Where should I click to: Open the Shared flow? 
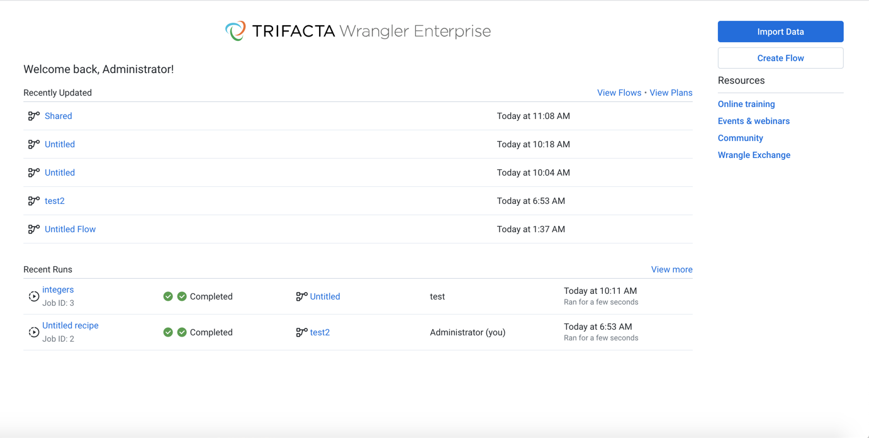pyautogui.click(x=59, y=116)
